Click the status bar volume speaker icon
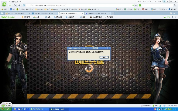 [169, 106]
